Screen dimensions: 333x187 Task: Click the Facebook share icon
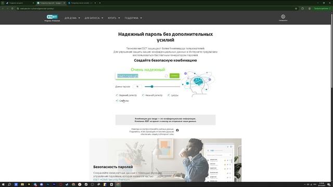click(177, 130)
